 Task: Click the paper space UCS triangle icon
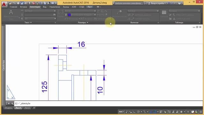click(11, 92)
